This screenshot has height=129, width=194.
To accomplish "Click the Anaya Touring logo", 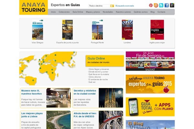I will click(34, 7).
